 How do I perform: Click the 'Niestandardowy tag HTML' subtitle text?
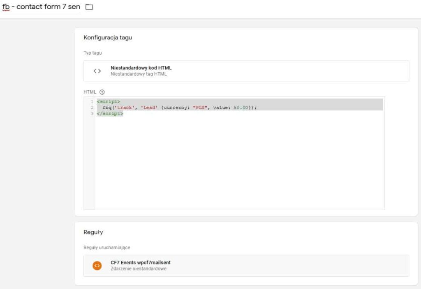139,74
